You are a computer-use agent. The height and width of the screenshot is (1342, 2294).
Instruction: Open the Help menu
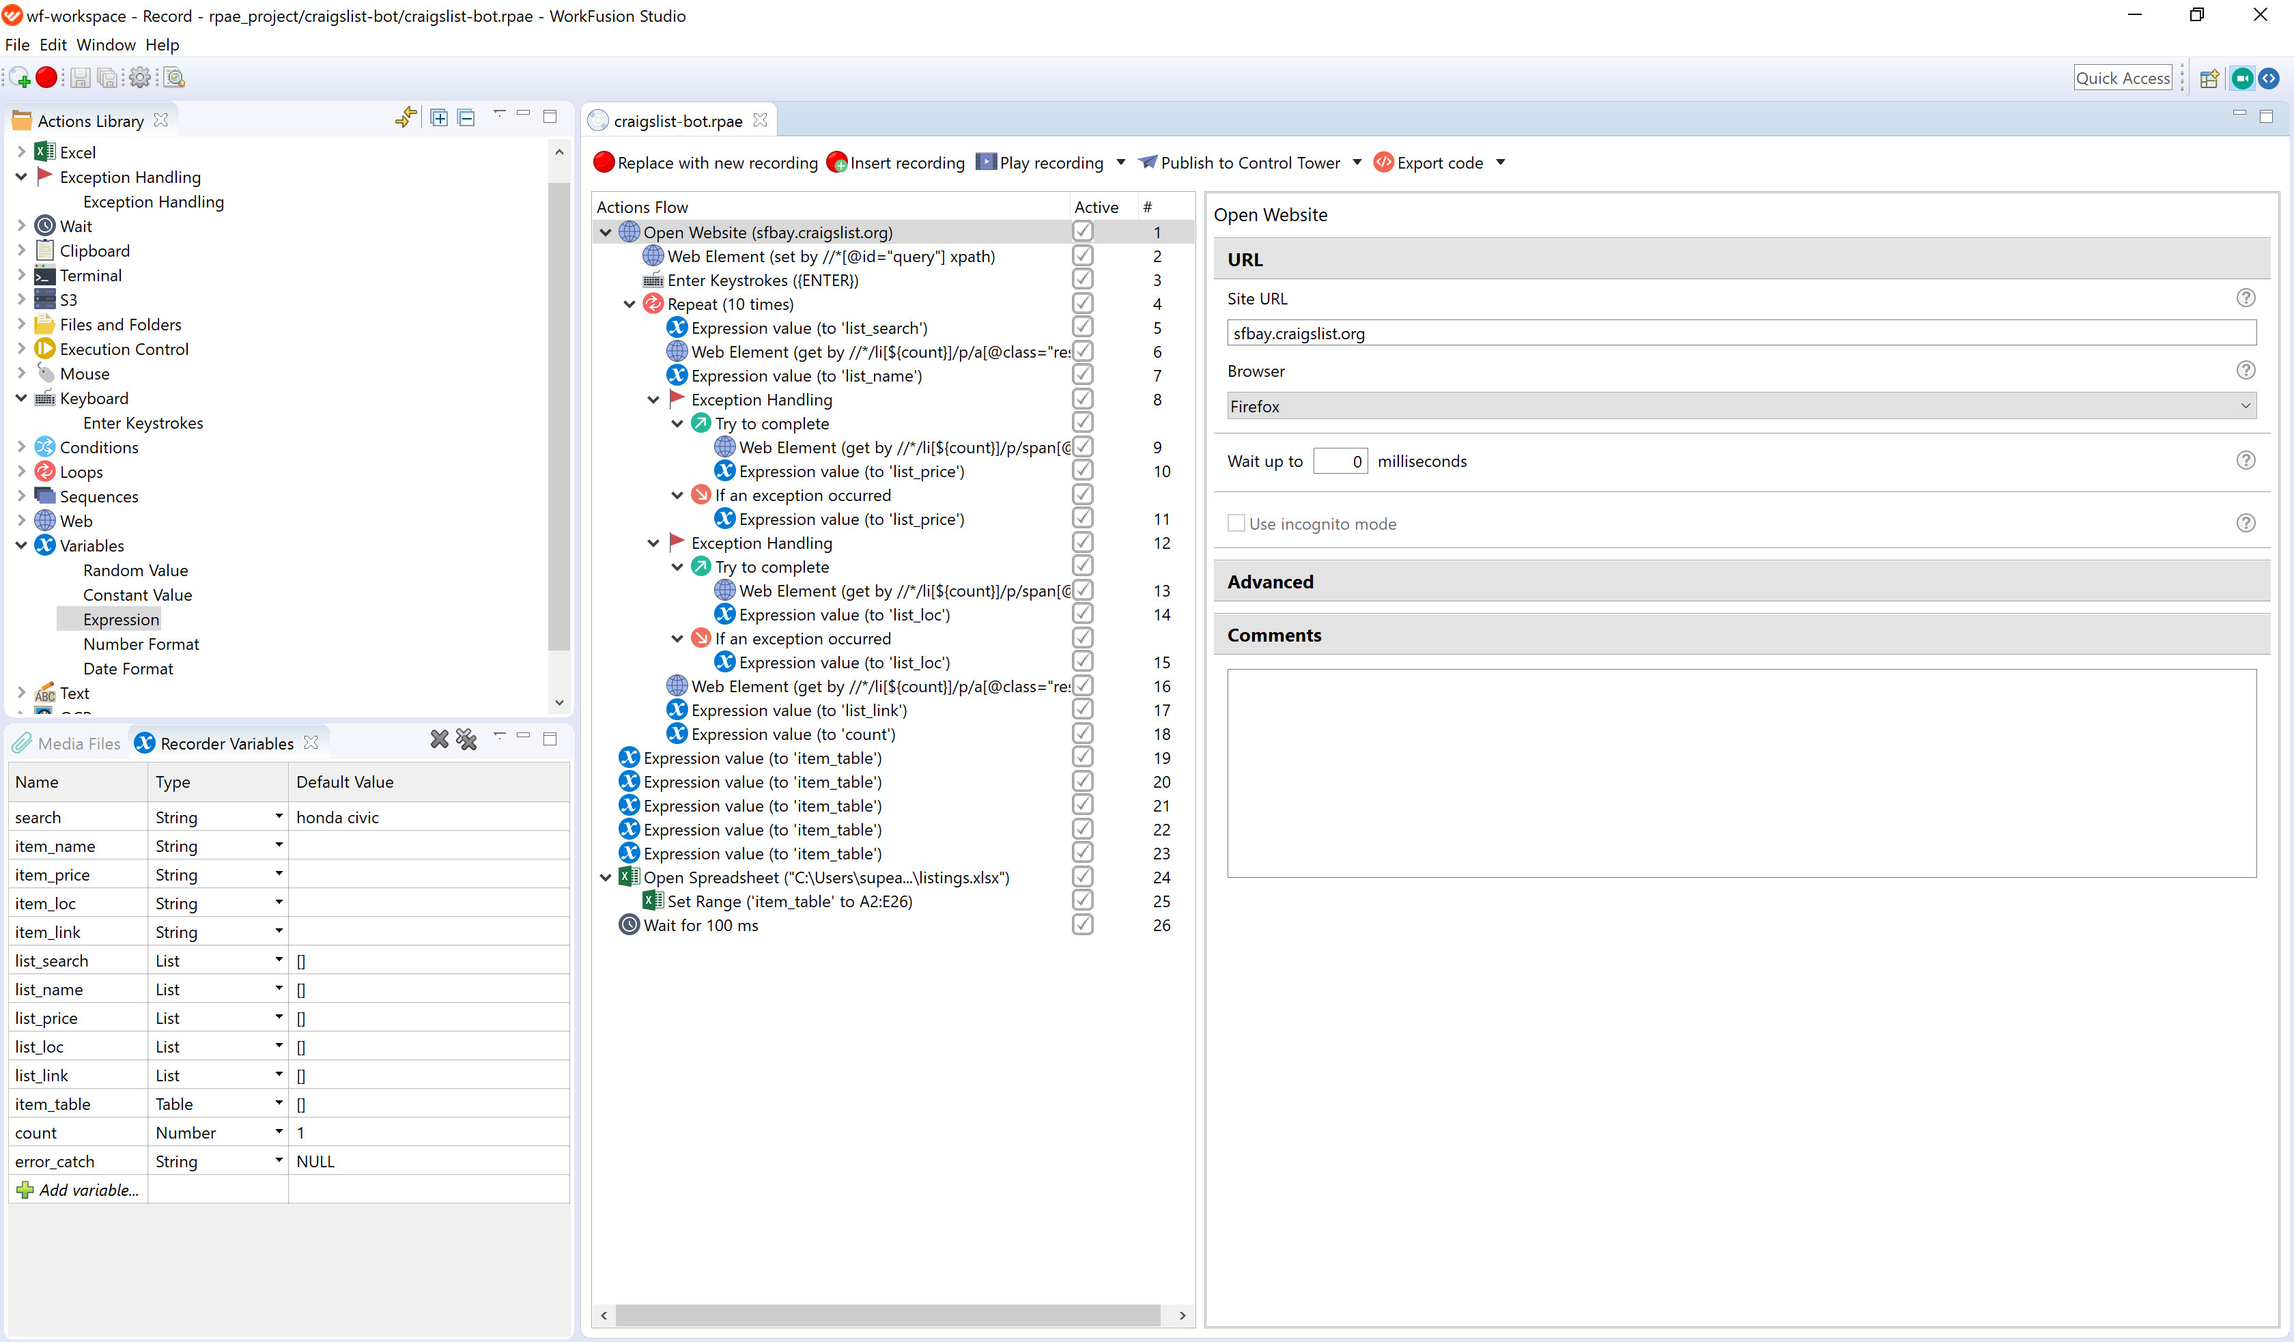162,44
